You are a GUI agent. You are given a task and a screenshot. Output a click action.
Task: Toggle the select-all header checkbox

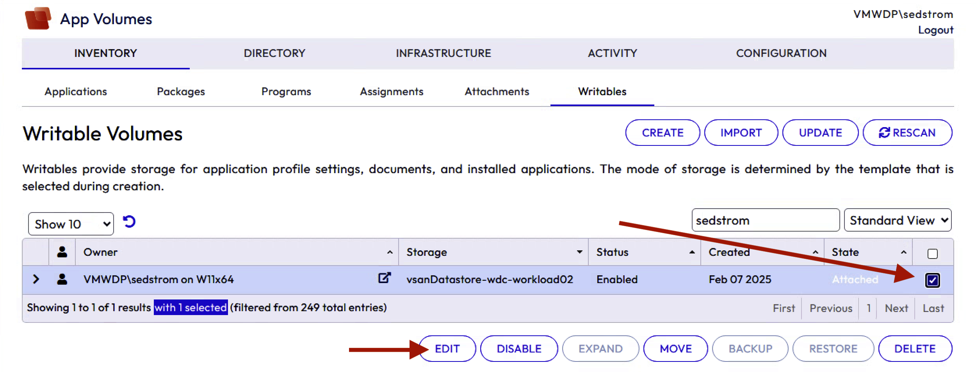932,254
